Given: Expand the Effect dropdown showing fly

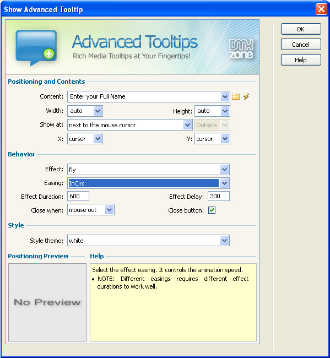Looking at the screenshot, I should point(224,170).
